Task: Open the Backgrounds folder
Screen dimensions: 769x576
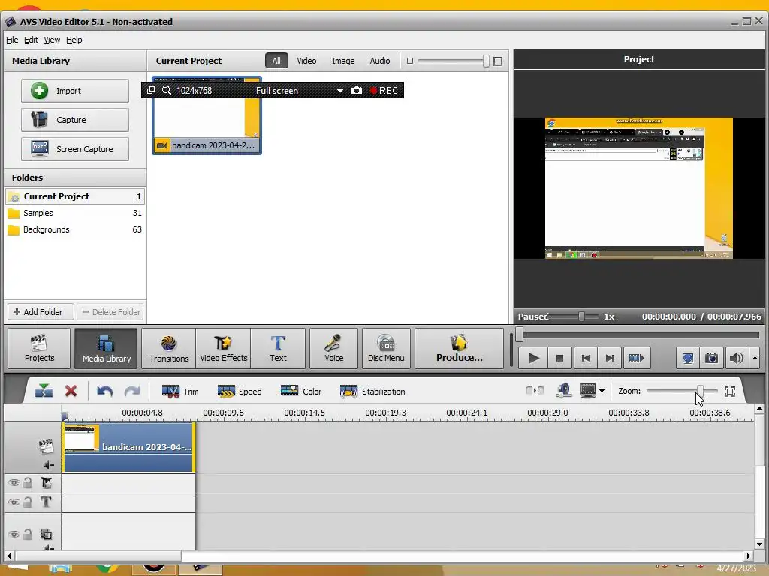Action: point(75,229)
